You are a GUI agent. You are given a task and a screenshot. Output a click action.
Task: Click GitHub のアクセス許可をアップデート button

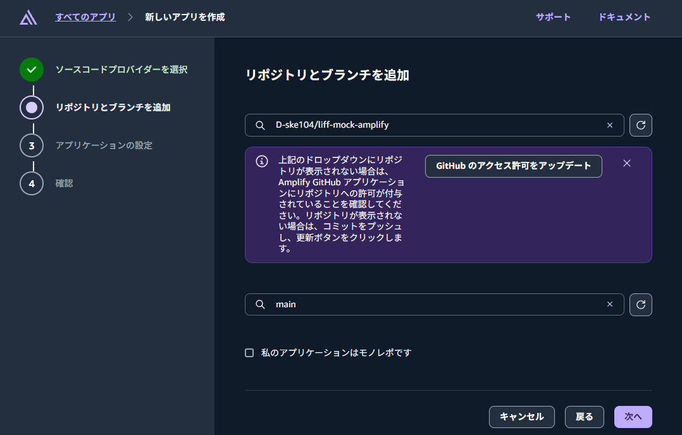[514, 166]
